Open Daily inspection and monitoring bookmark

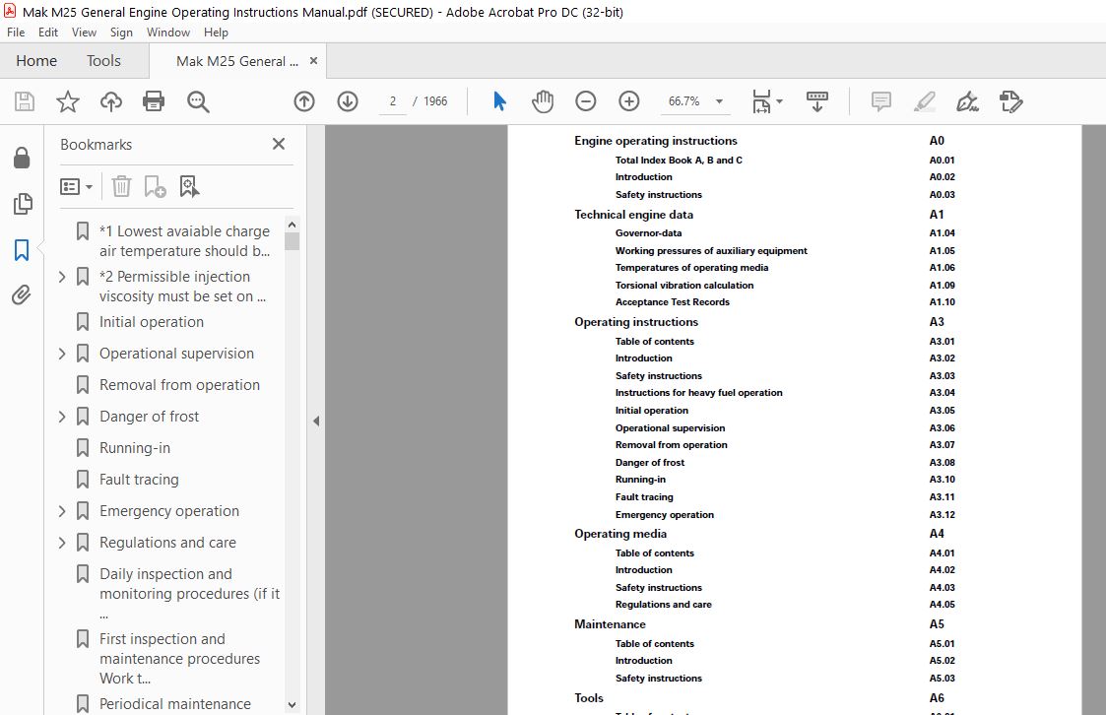point(190,593)
